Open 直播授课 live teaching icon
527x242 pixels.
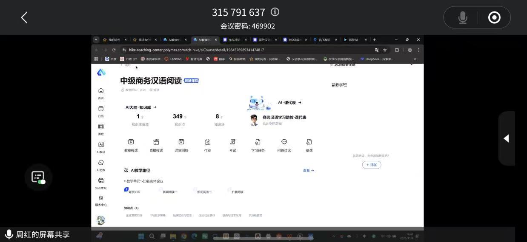pyautogui.click(x=156, y=142)
